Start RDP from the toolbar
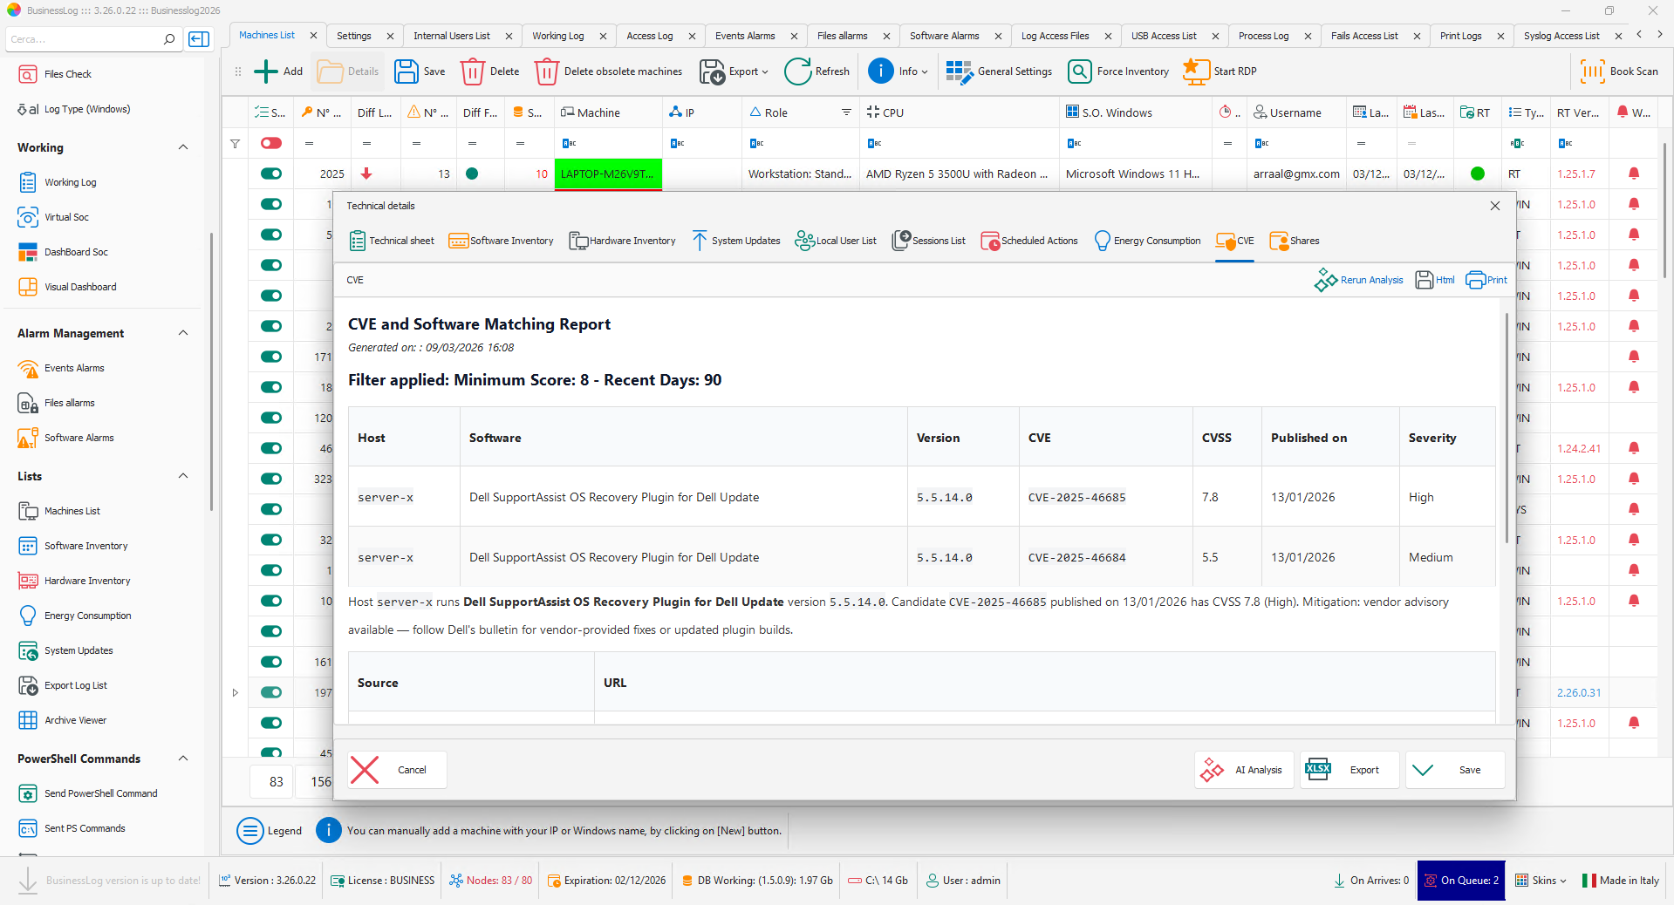Screen dimensions: 1674x905 [1195, 71]
